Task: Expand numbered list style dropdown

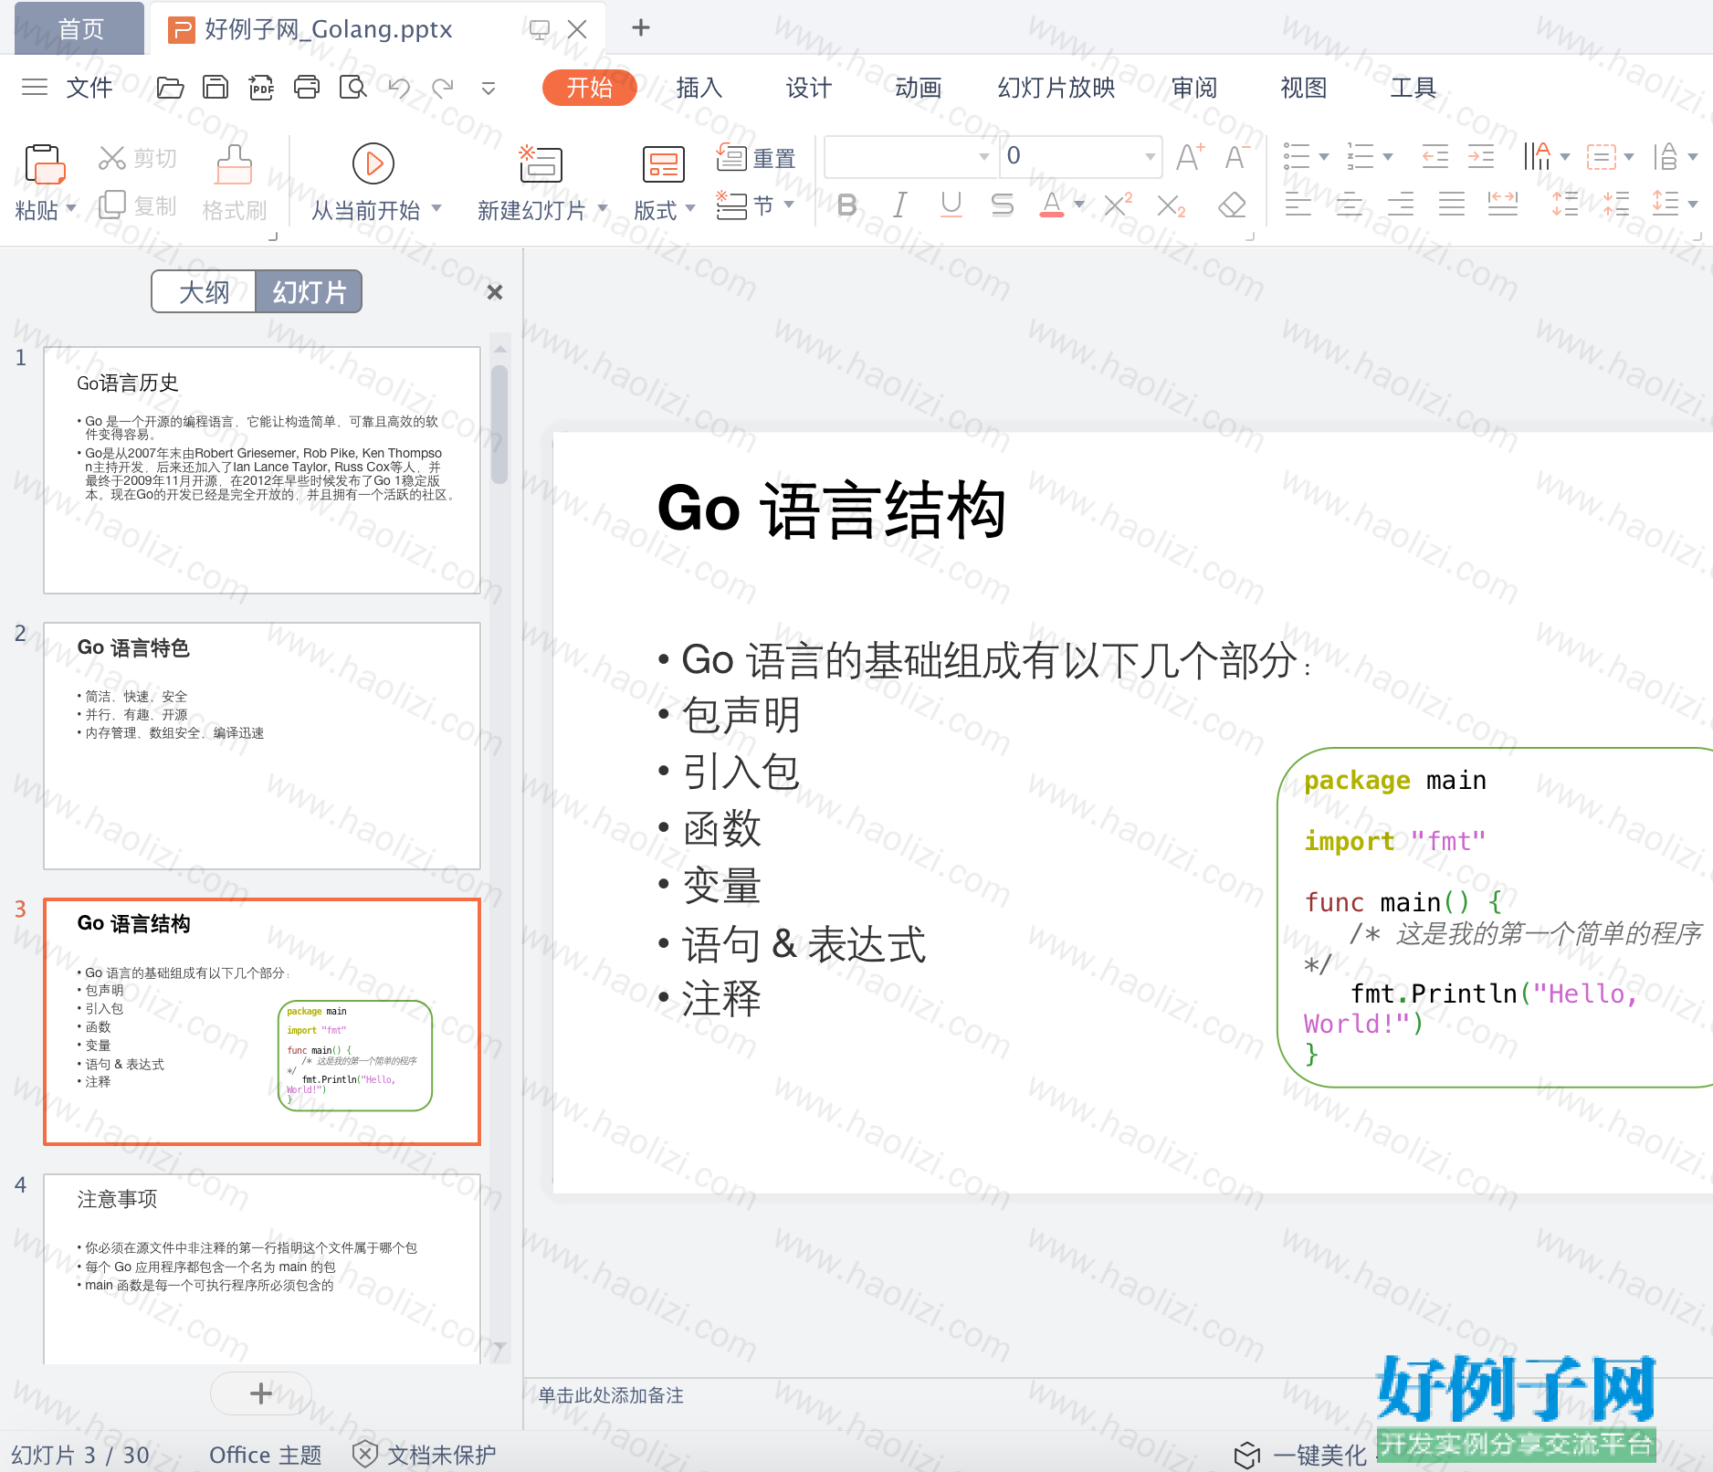Action: point(1388,157)
